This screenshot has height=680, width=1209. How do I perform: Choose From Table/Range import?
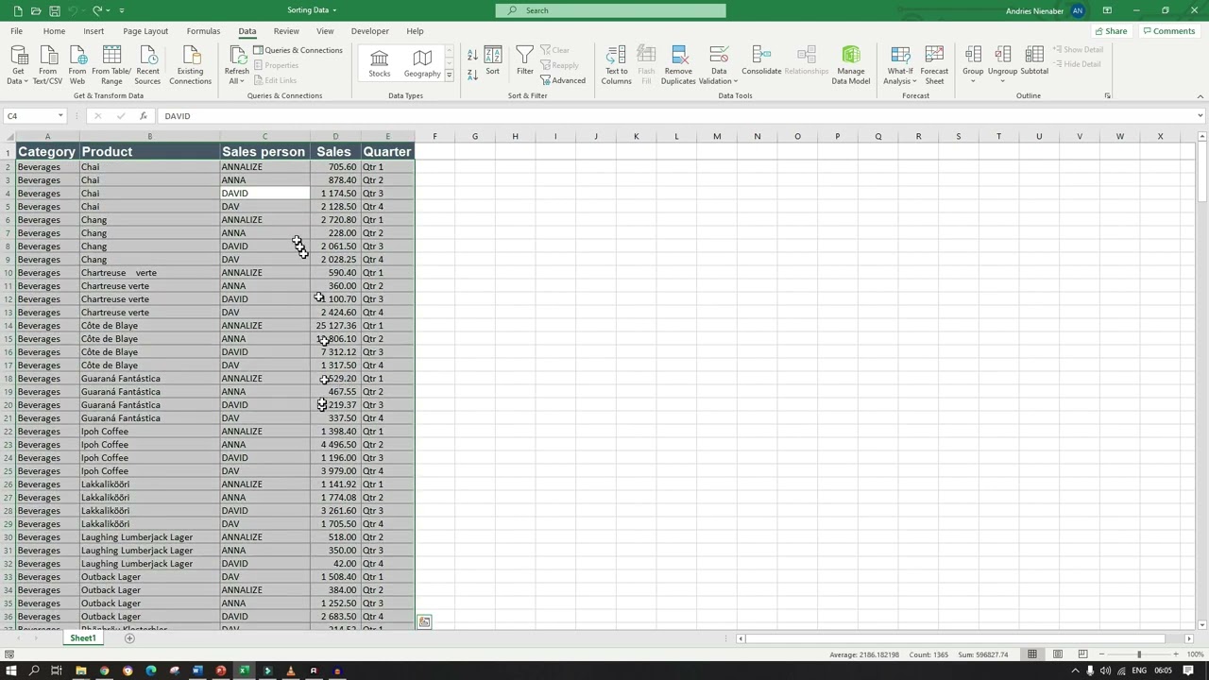(111, 65)
